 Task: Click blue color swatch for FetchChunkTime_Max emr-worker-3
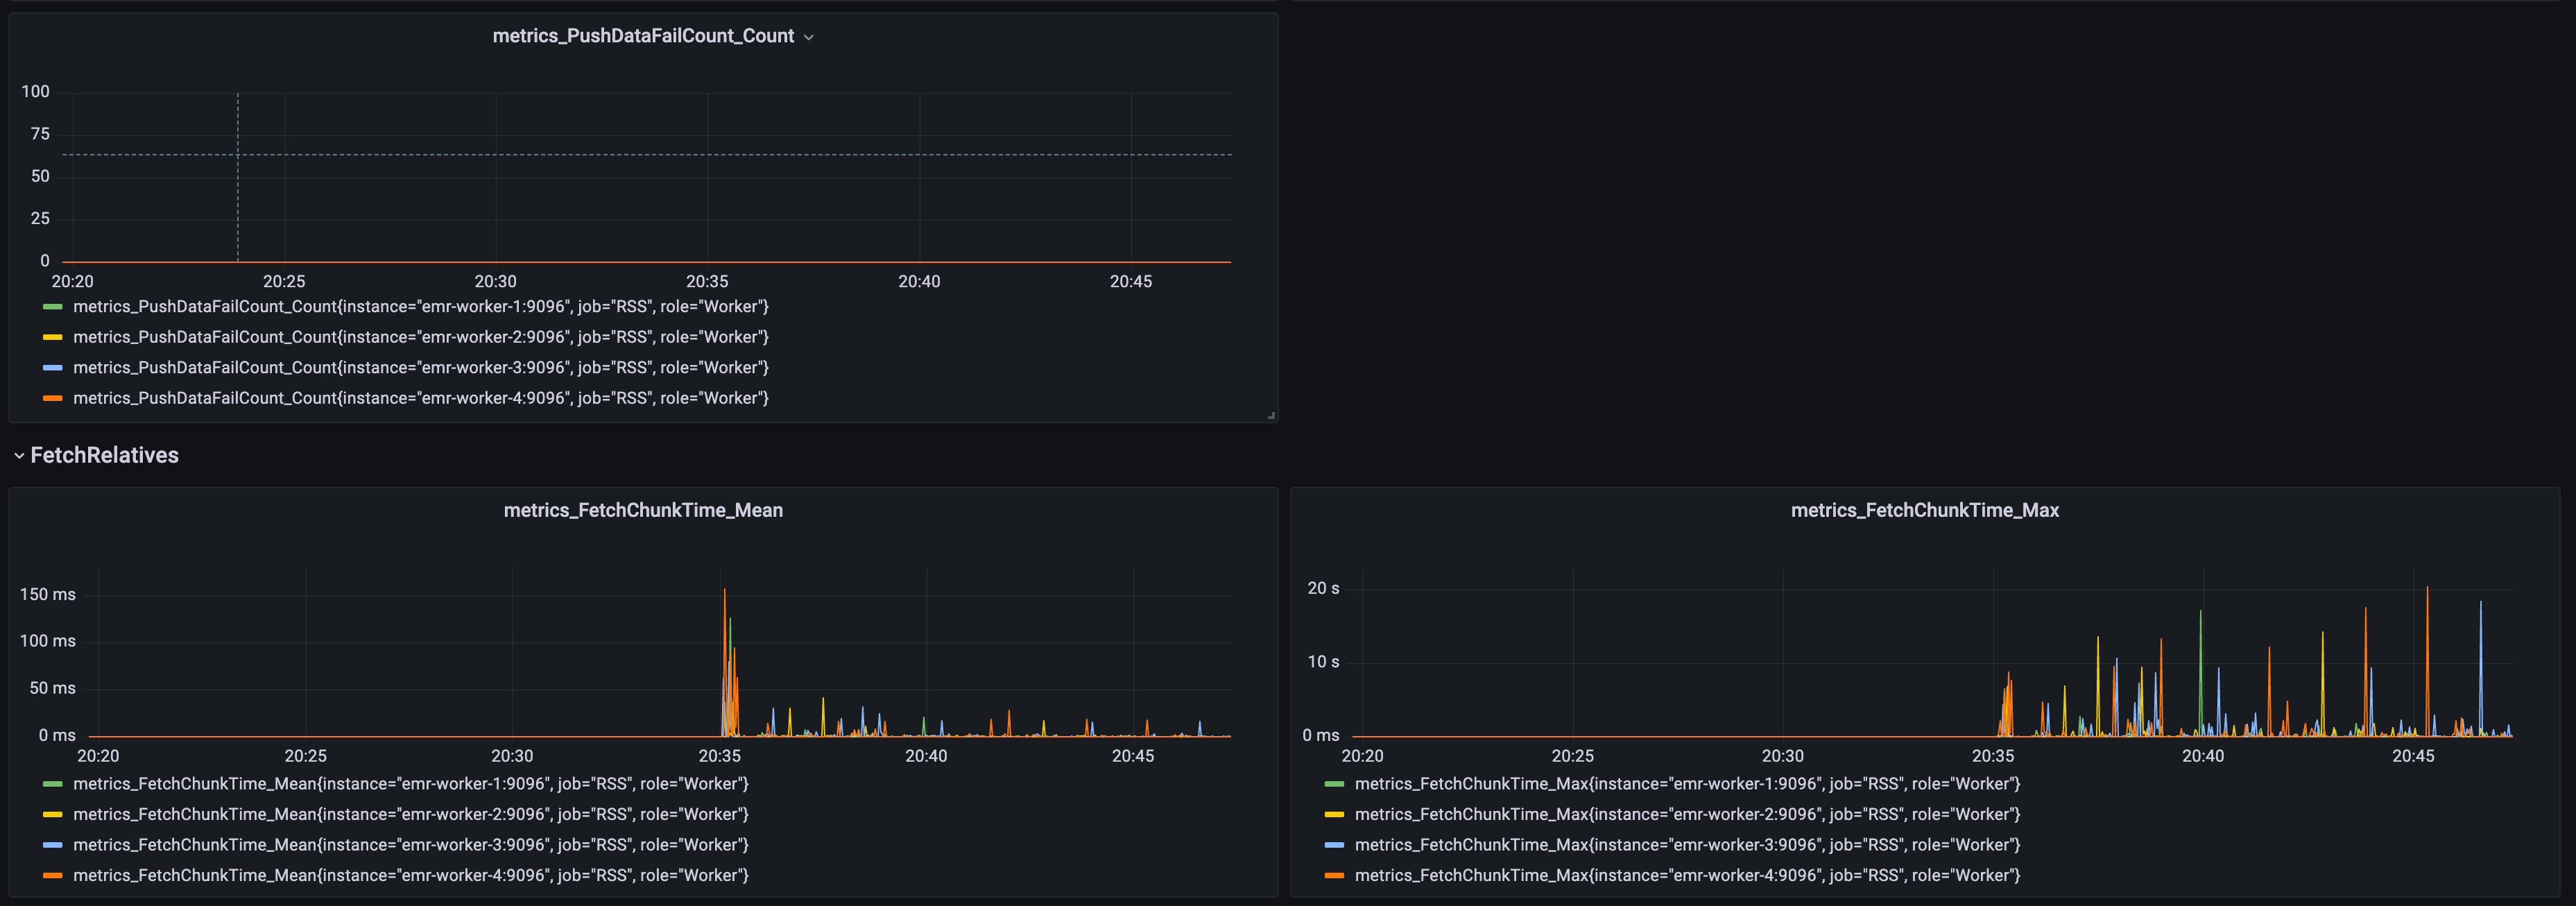[x=1334, y=845]
